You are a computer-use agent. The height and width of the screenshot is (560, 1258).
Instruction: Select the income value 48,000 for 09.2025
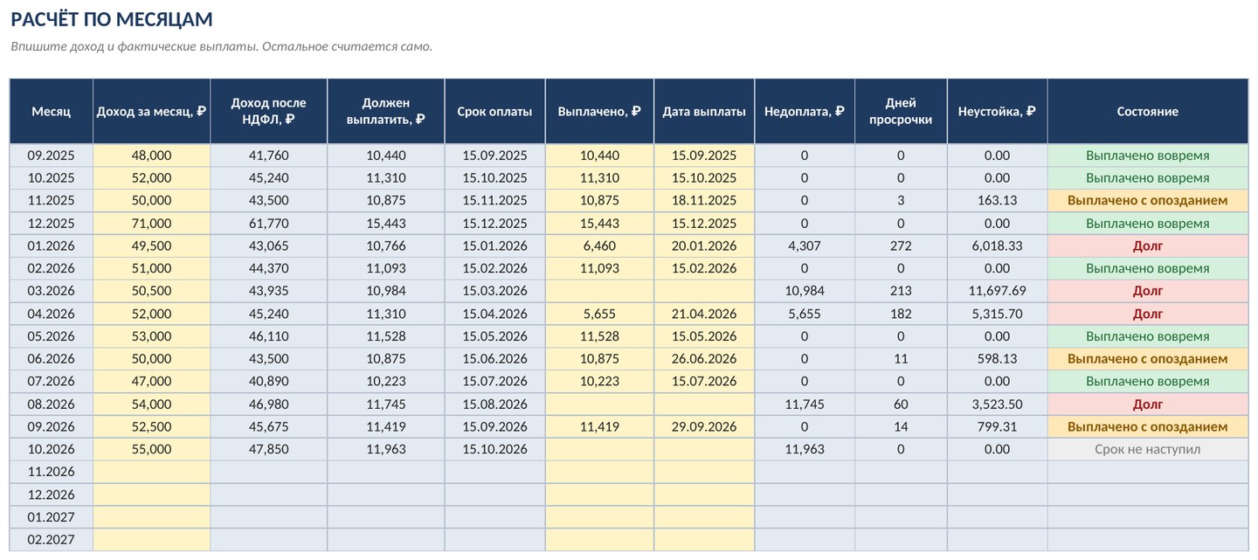151,156
